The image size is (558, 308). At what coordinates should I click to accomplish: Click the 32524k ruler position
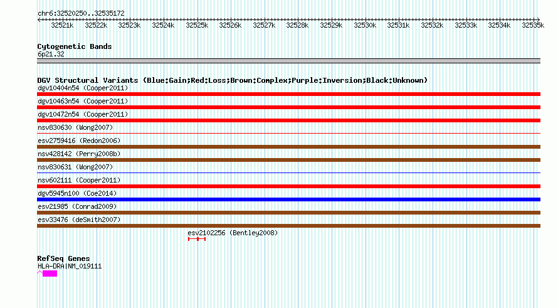tap(164, 25)
